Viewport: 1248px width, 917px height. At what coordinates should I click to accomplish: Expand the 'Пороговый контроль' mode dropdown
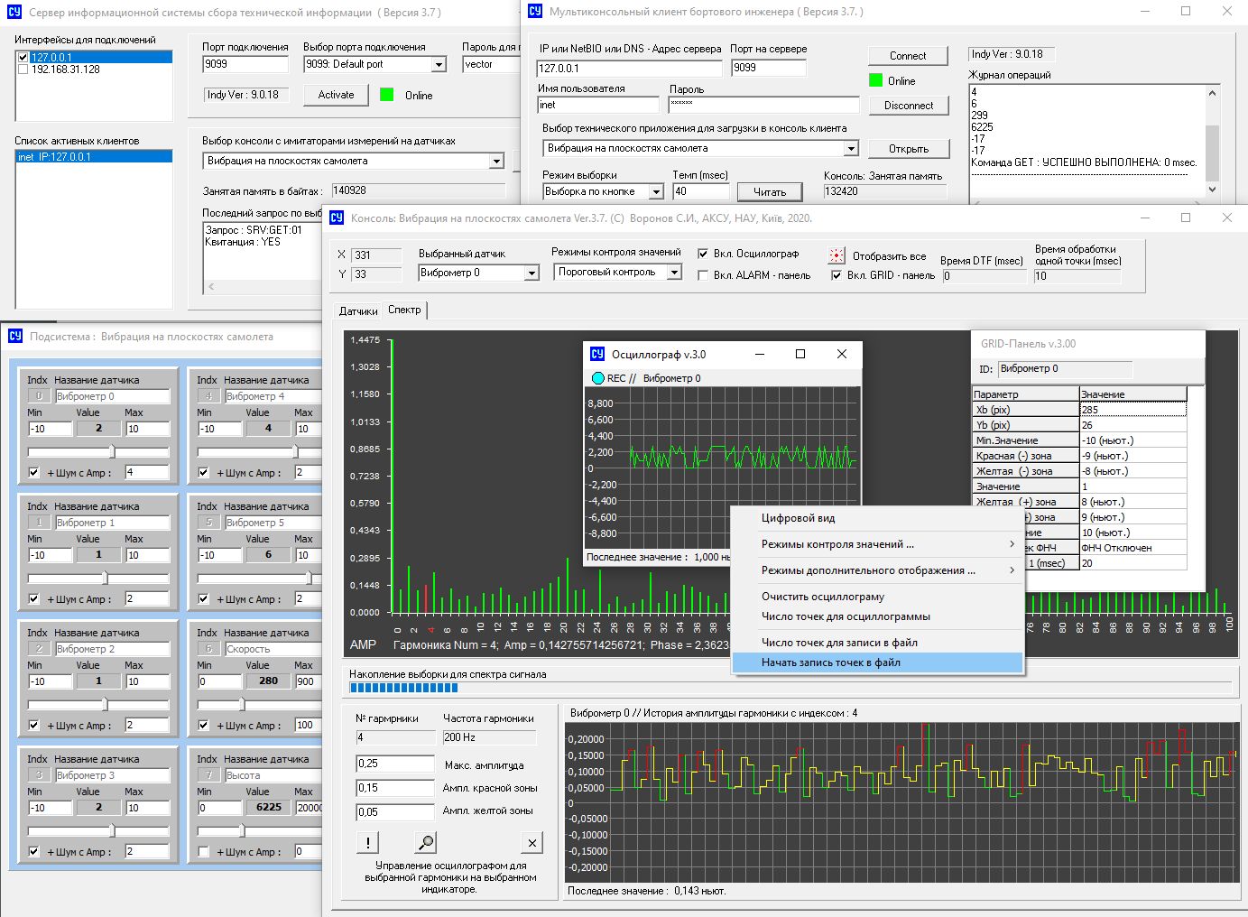(674, 272)
